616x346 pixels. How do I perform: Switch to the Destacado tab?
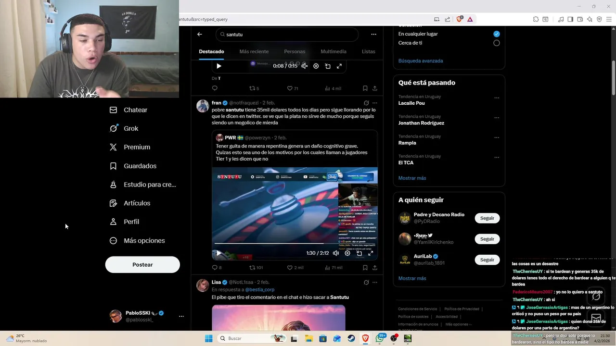pyautogui.click(x=211, y=51)
